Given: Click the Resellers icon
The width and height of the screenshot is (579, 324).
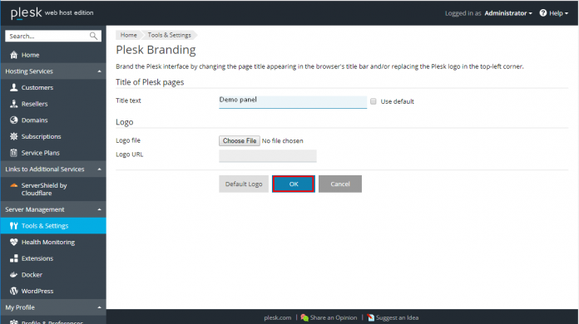Looking at the screenshot, I should pyautogui.click(x=13, y=104).
